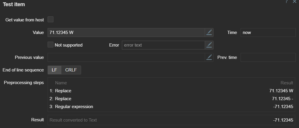Focus the Time field showing now
Viewport: 299px width, 128px height.
point(268,33)
